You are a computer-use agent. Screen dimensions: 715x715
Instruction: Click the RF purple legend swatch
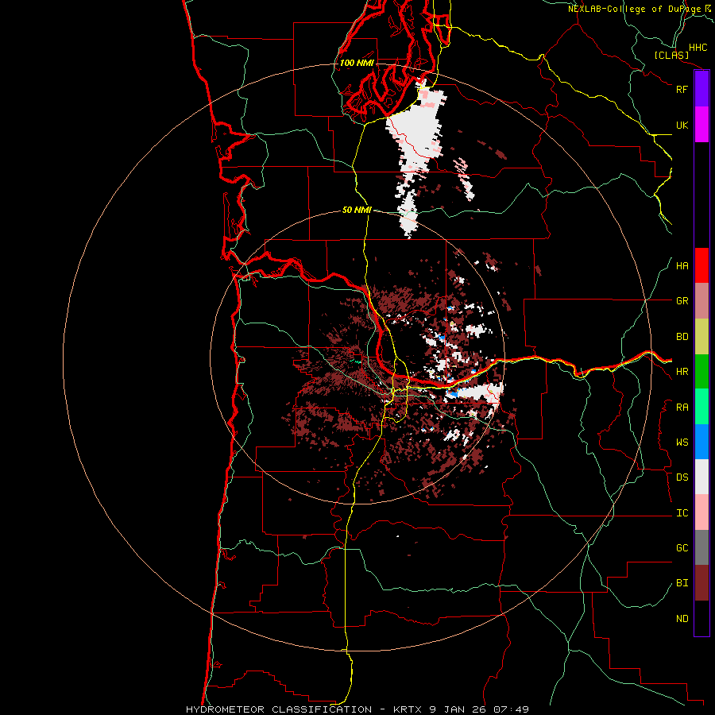coord(701,89)
